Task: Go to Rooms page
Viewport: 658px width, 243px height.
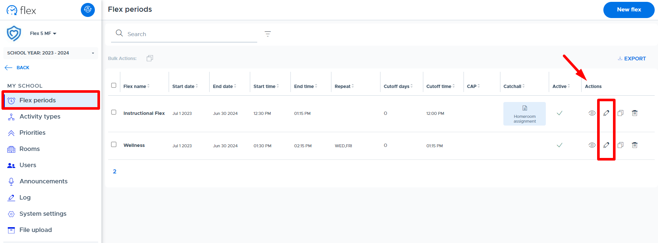Action: [30, 149]
